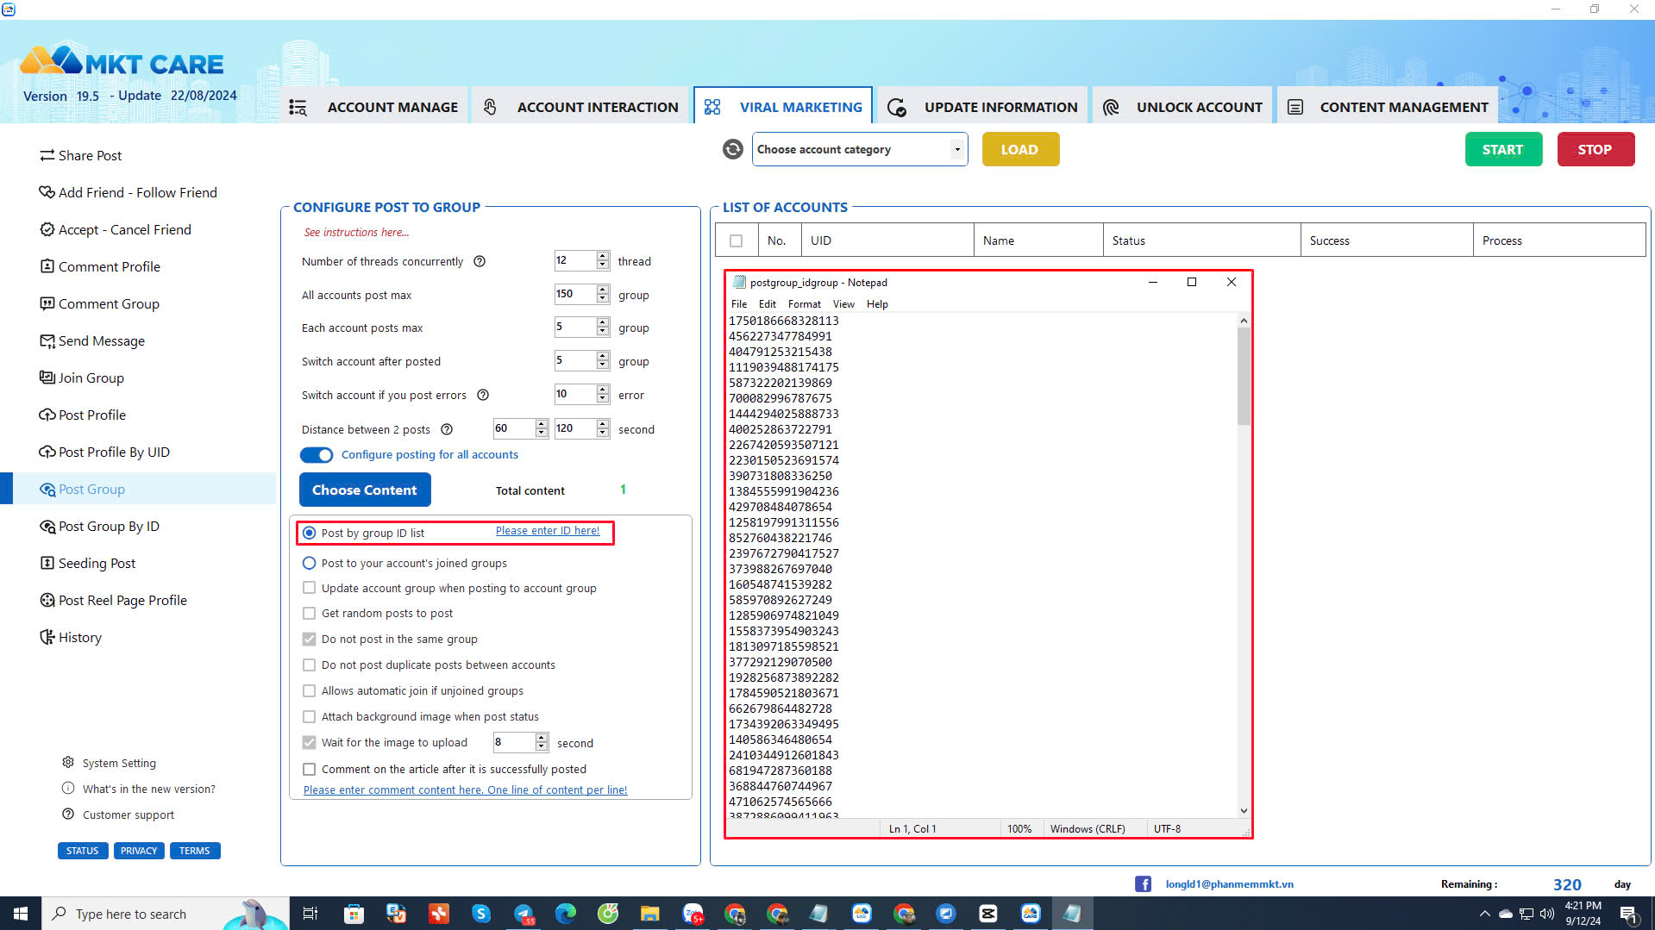Click the Facebook icon near longld1@phanmemmkt.vn

tap(1143, 883)
